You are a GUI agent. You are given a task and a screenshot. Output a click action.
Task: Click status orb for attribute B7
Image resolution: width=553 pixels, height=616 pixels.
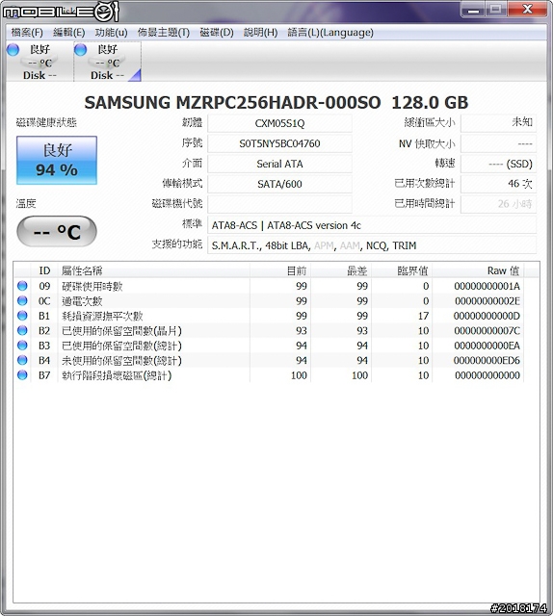22,375
